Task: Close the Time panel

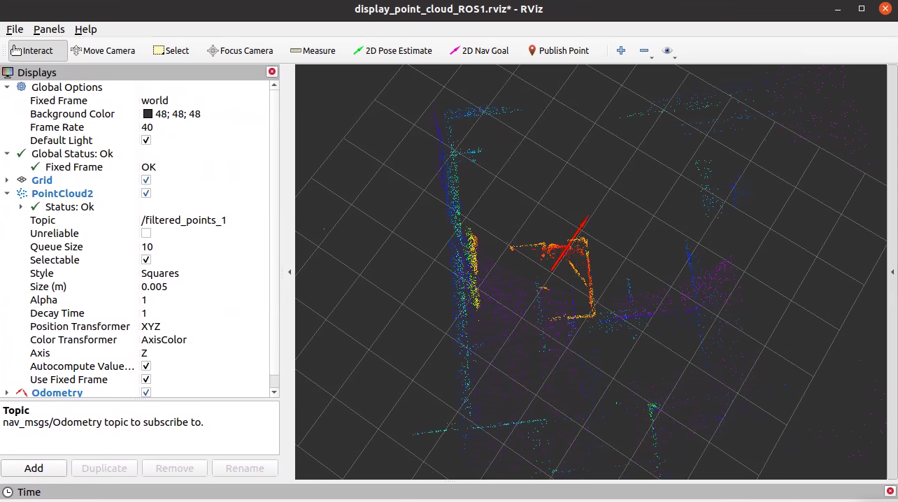Action: (890, 491)
